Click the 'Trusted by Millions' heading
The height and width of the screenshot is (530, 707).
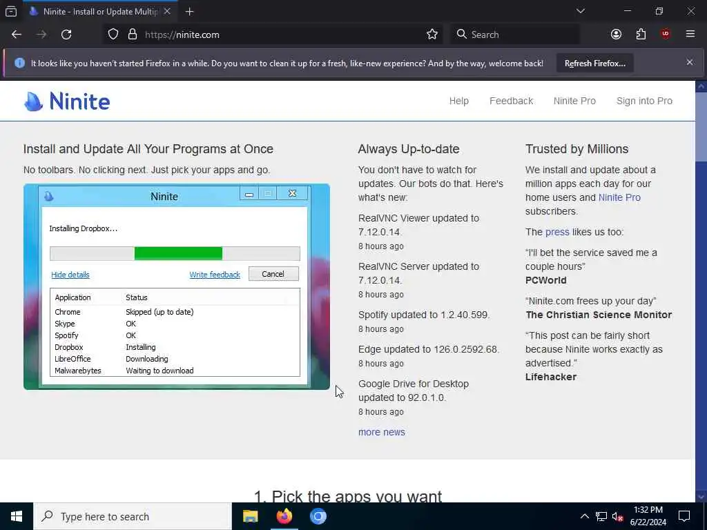coord(577,149)
